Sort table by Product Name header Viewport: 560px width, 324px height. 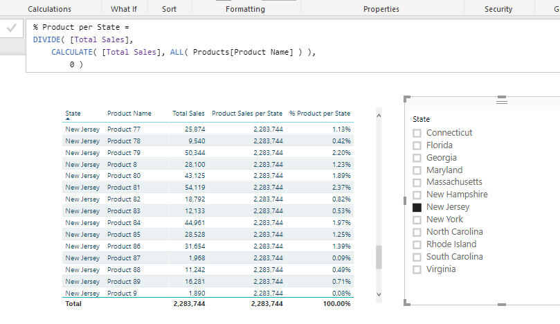(129, 114)
